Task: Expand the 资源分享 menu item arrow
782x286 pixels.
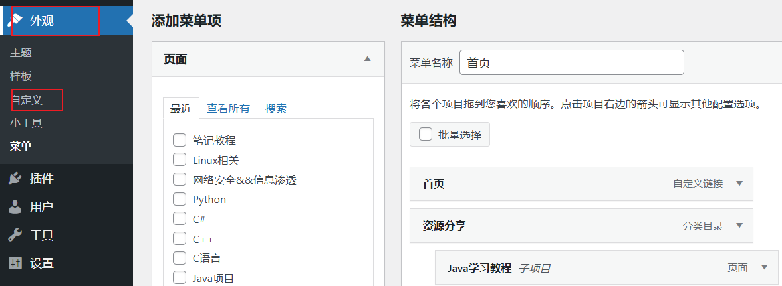Action: tap(739, 226)
